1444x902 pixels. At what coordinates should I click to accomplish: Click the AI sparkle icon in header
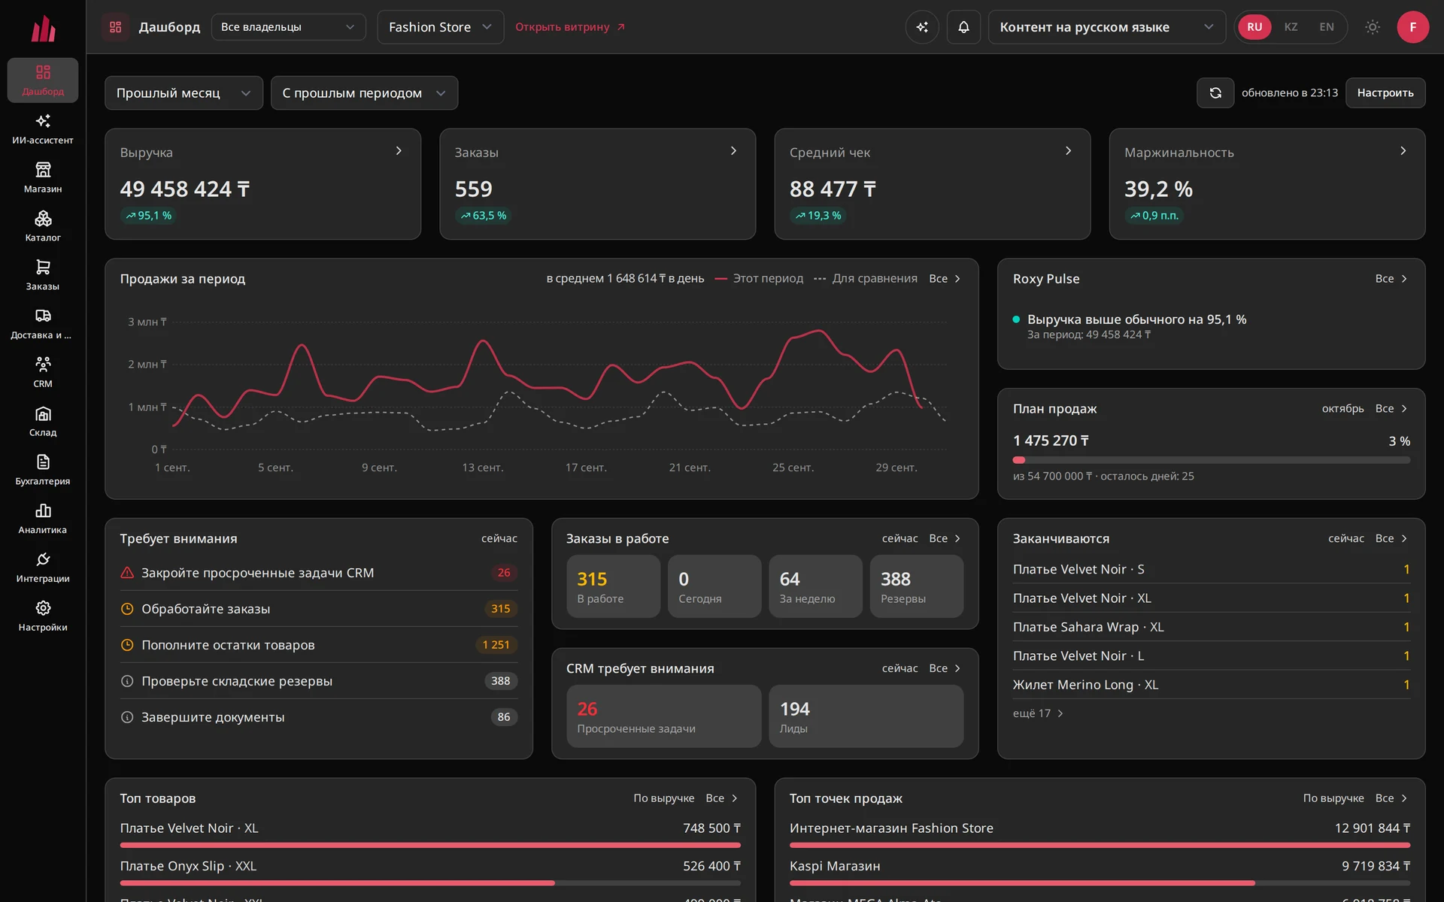click(922, 27)
